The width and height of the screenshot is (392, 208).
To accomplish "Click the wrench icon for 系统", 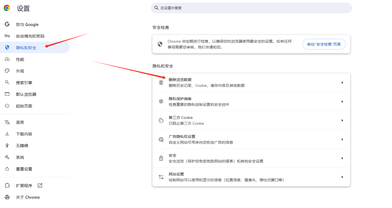I will [7, 157].
